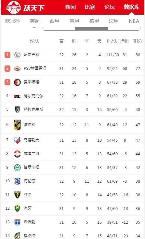Click the VVV-Venlo crest icon
Viewport: 145px width, 239px height.
pos(17,195)
